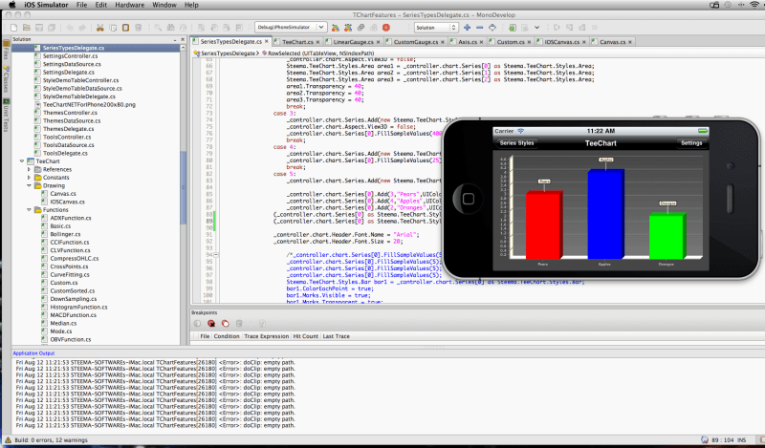This screenshot has height=448, width=765.
Task: Click the Save All toolbar icon
Action: 52,28
